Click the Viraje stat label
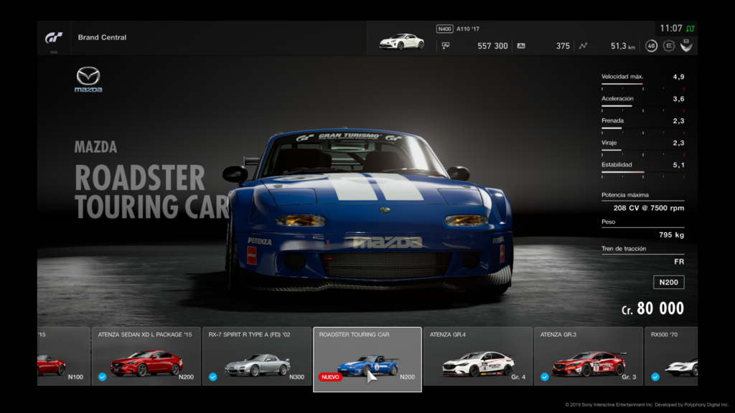 609,143
